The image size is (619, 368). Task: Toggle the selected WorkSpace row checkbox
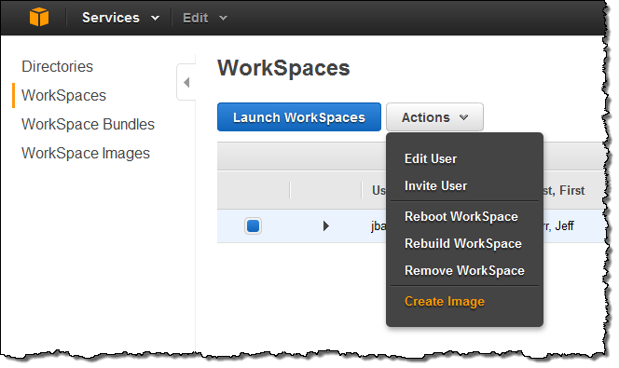tap(253, 226)
